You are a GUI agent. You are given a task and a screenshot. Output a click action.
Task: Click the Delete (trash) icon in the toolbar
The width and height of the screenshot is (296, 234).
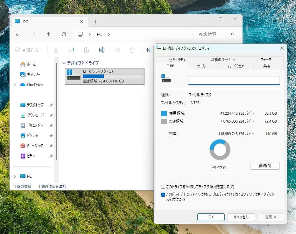(x=132, y=50)
